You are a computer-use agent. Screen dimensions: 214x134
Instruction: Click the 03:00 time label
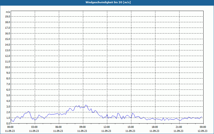coord(35,127)
